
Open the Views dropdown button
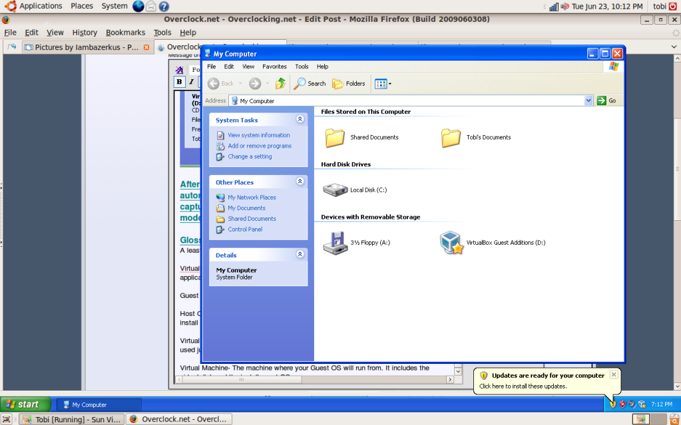coord(383,83)
